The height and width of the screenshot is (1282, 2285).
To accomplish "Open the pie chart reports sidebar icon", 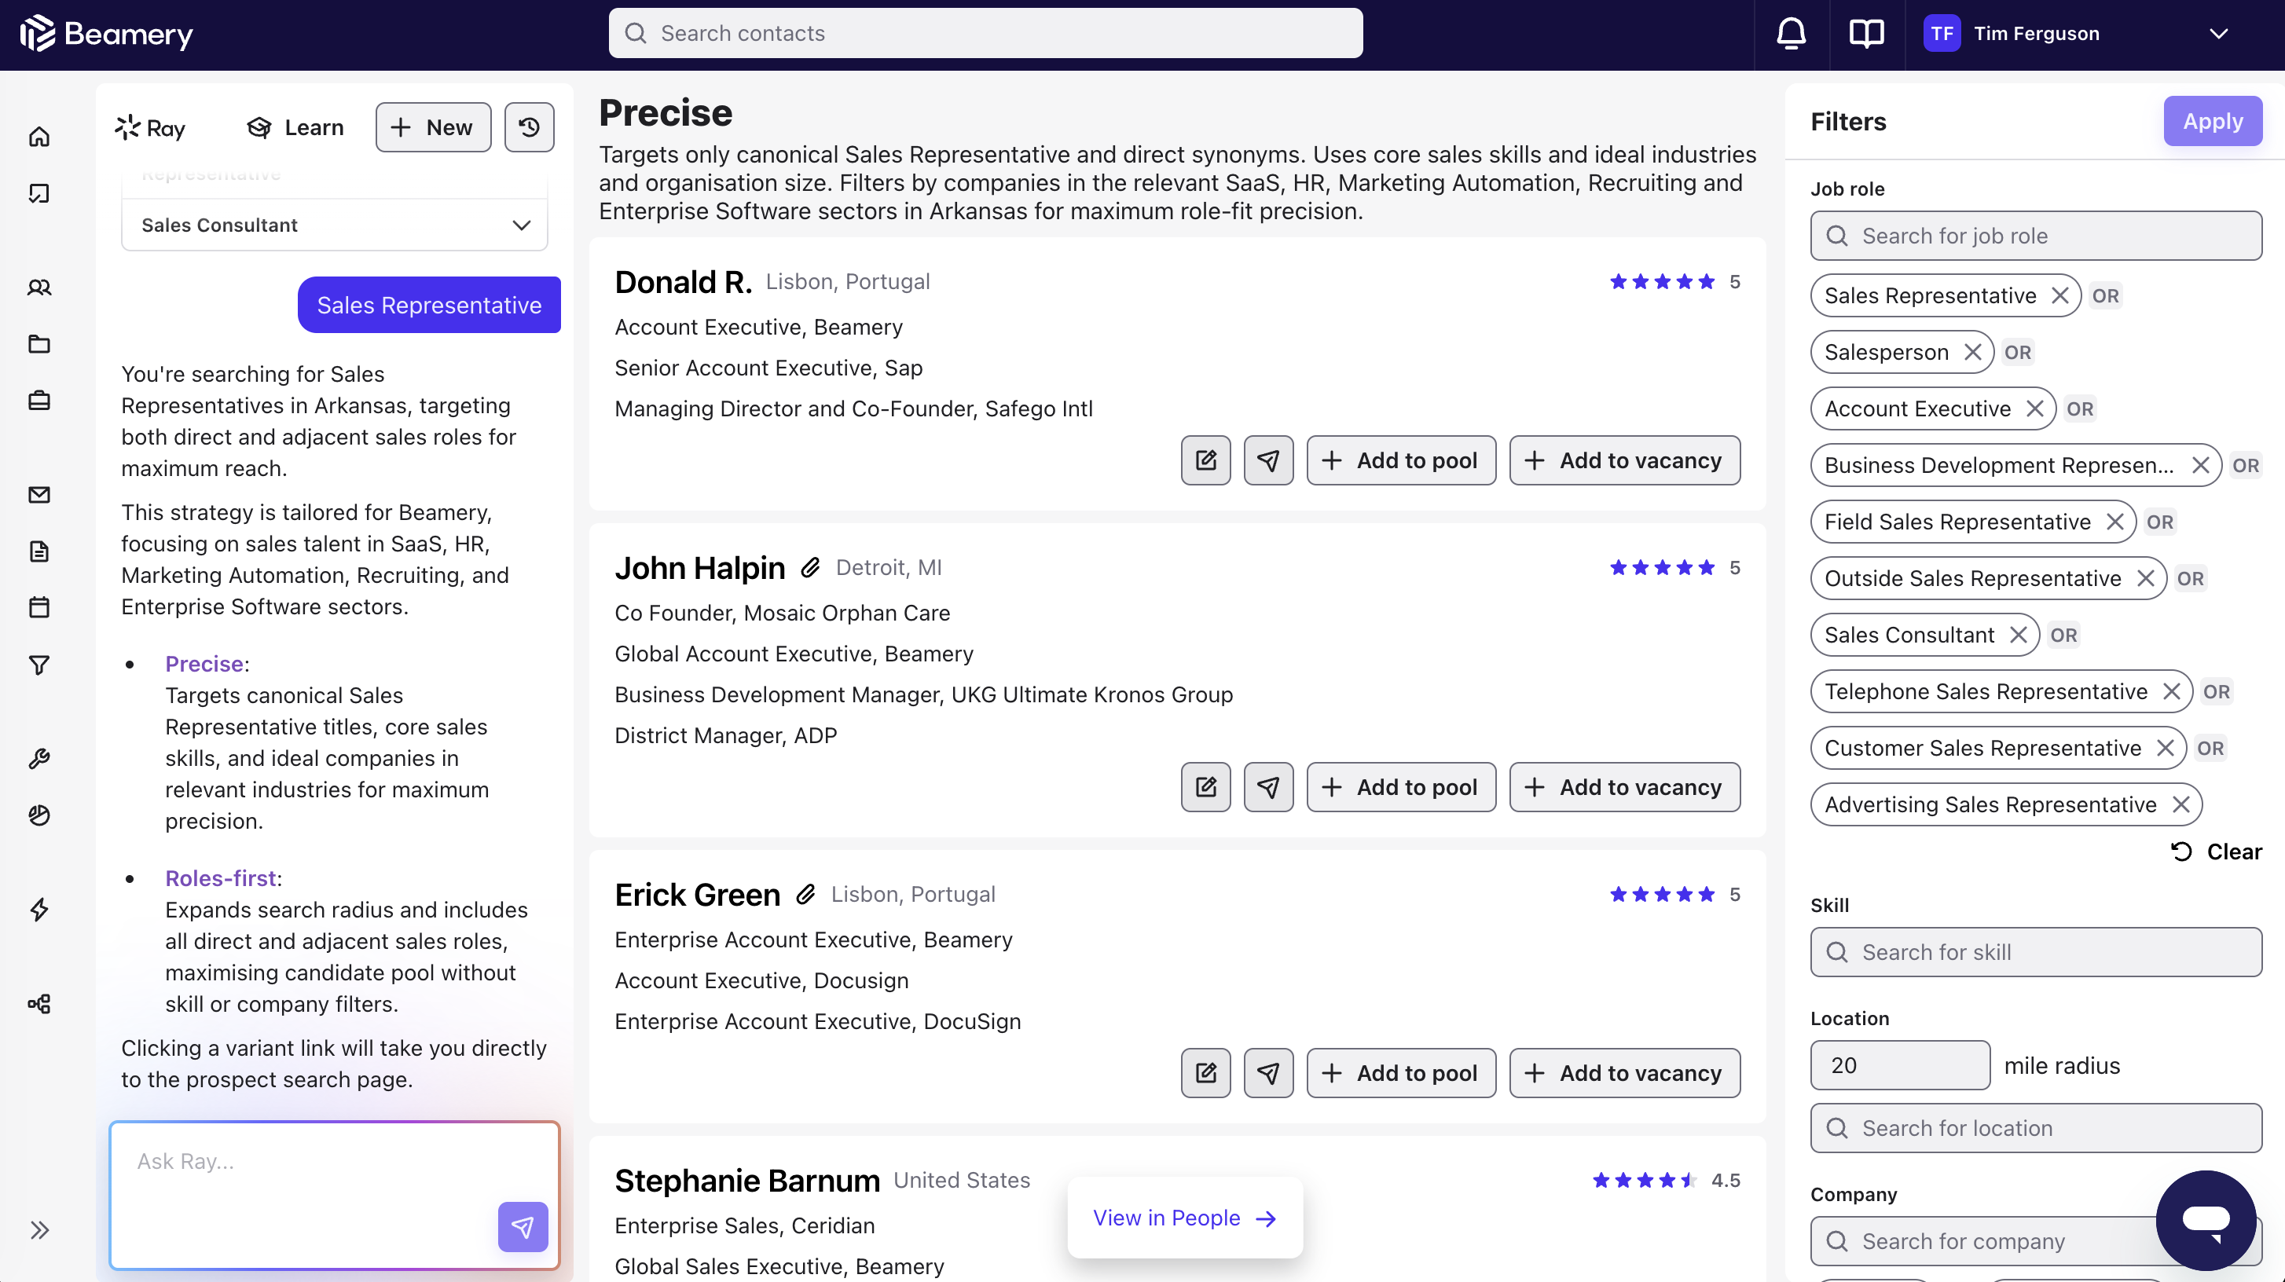I will [x=39, y=815].
